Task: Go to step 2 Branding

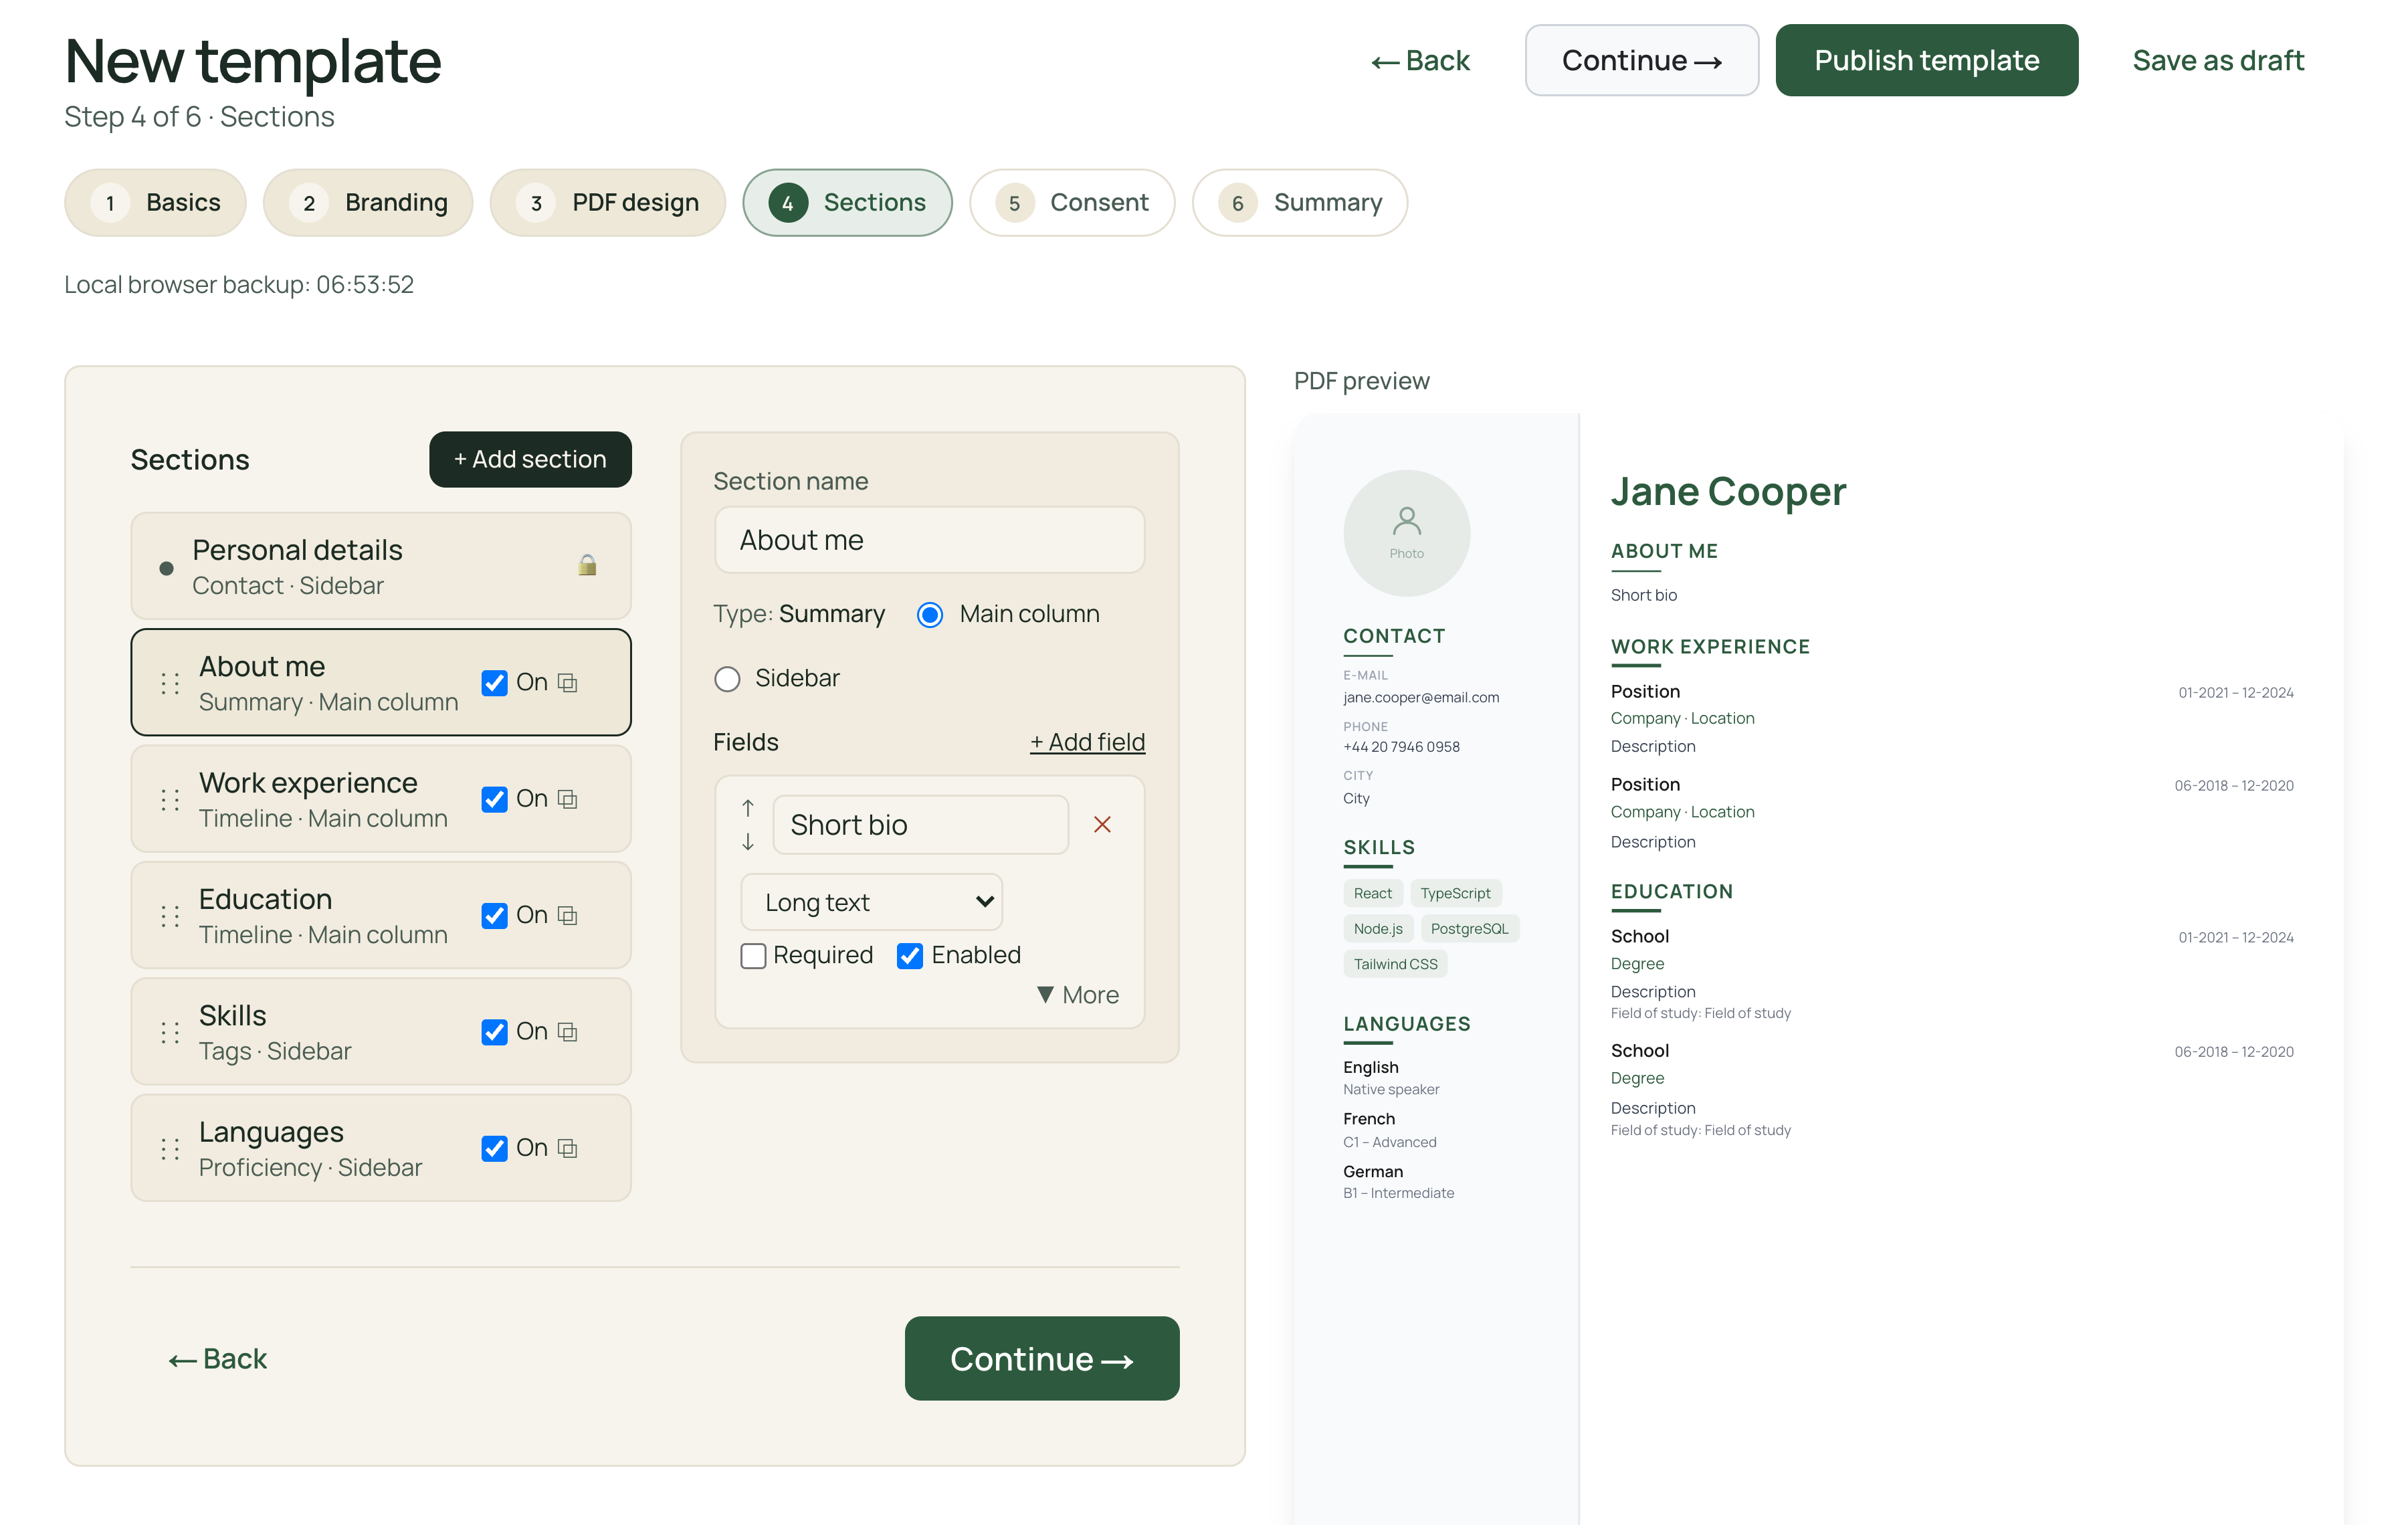Action: pyautogui.click(x=368, y=203)
